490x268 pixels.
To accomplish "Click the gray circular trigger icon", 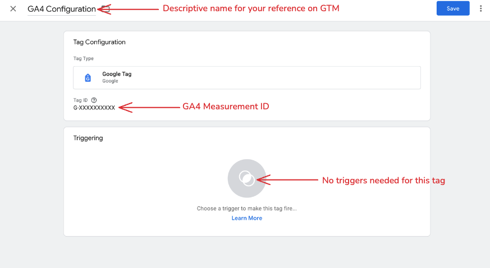I will click(x=247, y=178).
